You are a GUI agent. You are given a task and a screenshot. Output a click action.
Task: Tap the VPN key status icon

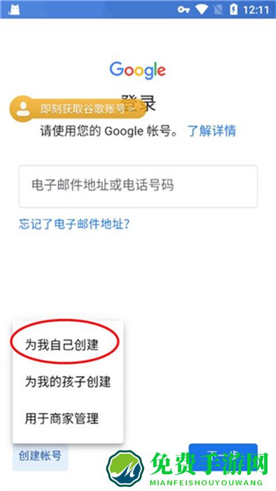coord(183,10)
